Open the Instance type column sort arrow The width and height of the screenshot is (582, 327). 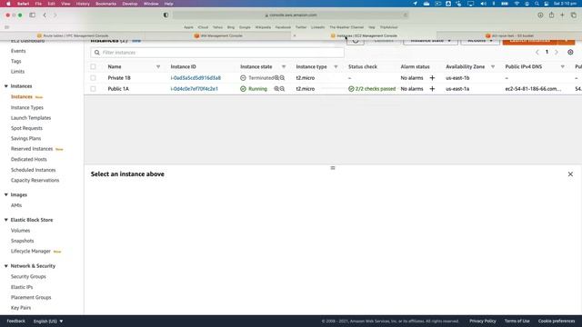(336, 66)
